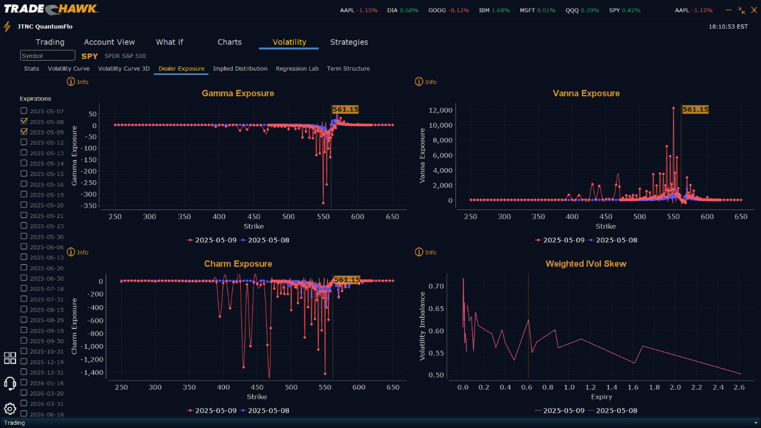The width and height of the screenshot is (761, 428).
Task: Click the collapse arrows icon in title bar
Action: [x=742, y=10]
